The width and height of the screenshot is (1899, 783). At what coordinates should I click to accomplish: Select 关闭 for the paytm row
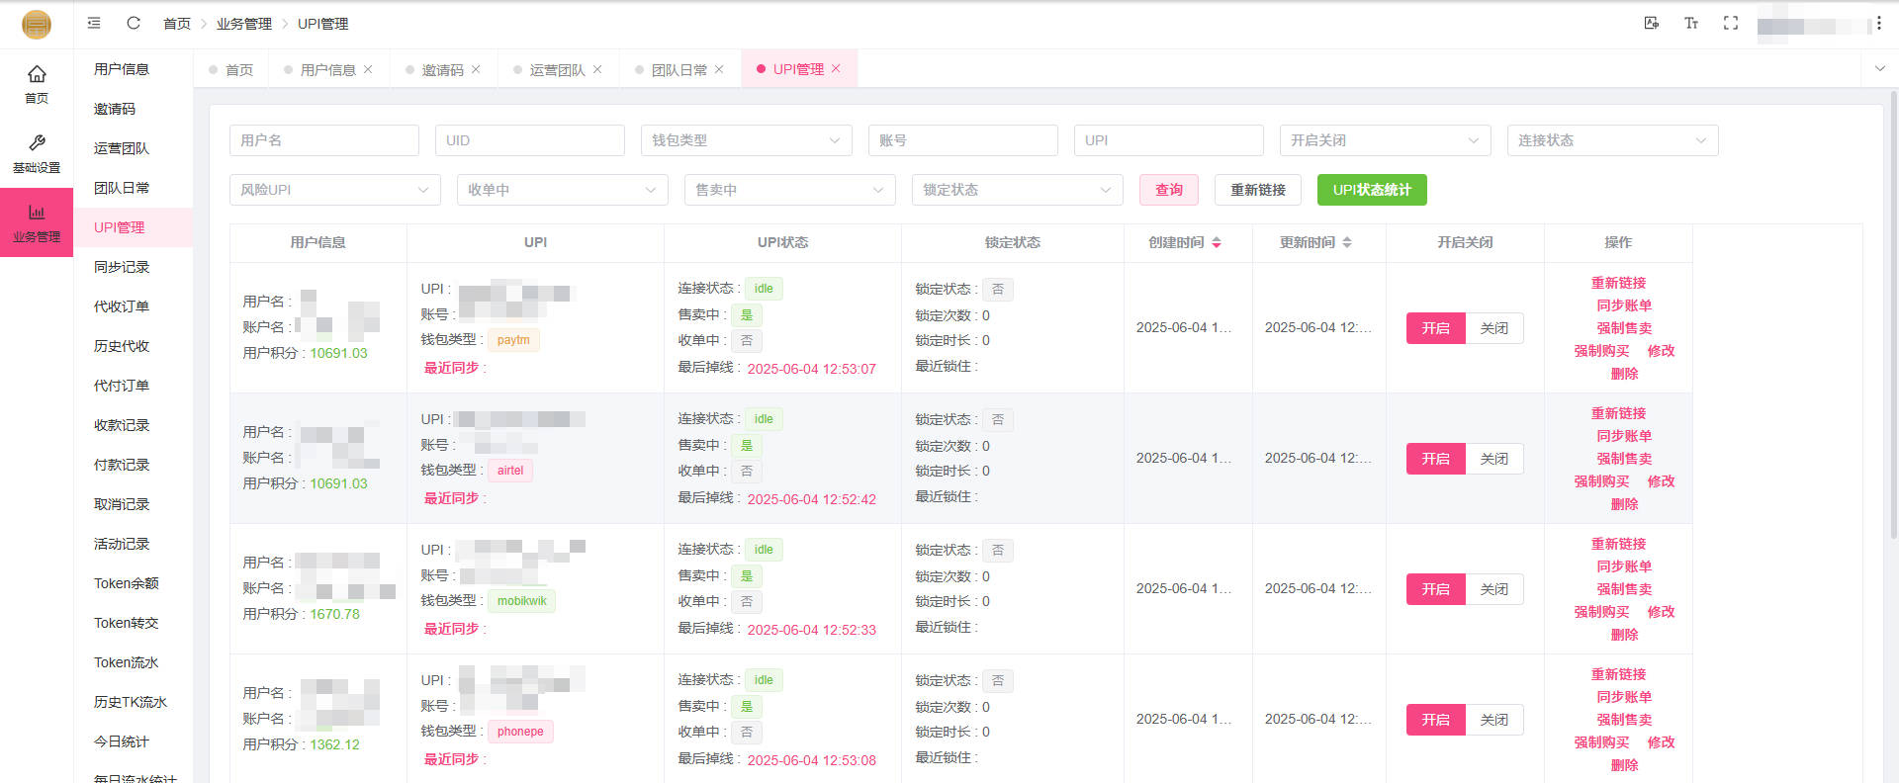1493,328
